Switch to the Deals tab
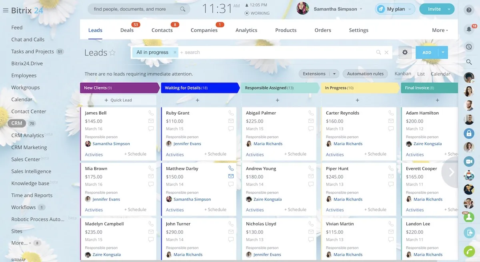The width and height of the screenshot is (480, 262). (x=127, y=30)
